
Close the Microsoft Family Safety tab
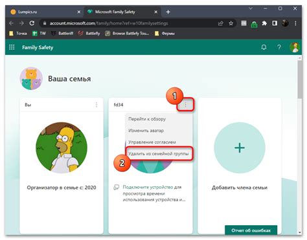coord(156,12)
